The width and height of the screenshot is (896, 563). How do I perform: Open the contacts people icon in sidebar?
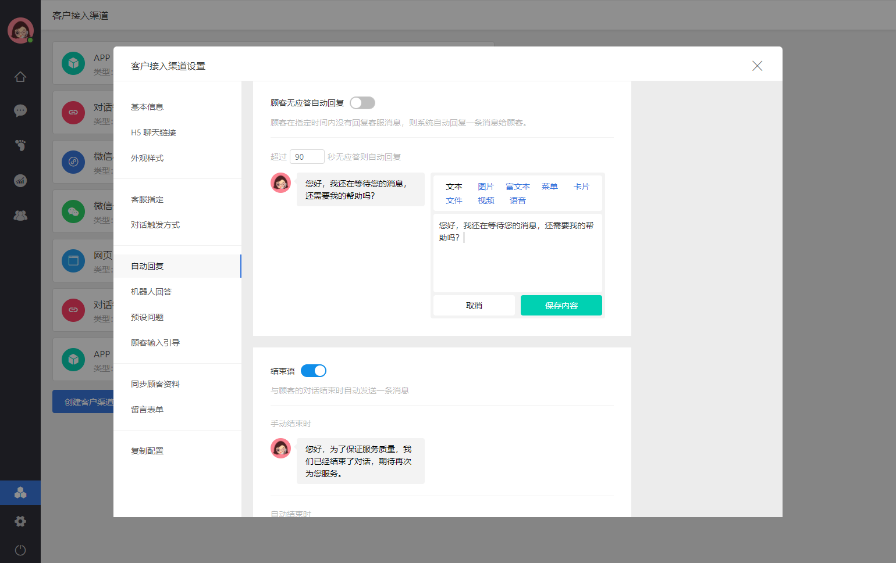tap(20, 215)
